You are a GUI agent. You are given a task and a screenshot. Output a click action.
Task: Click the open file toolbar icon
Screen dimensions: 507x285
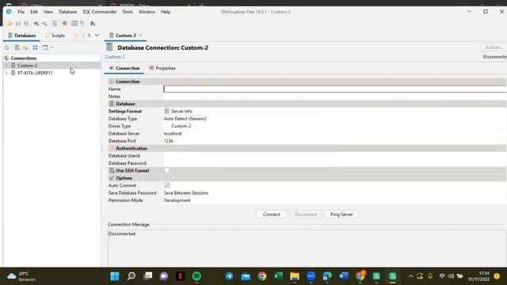(10, 23)
